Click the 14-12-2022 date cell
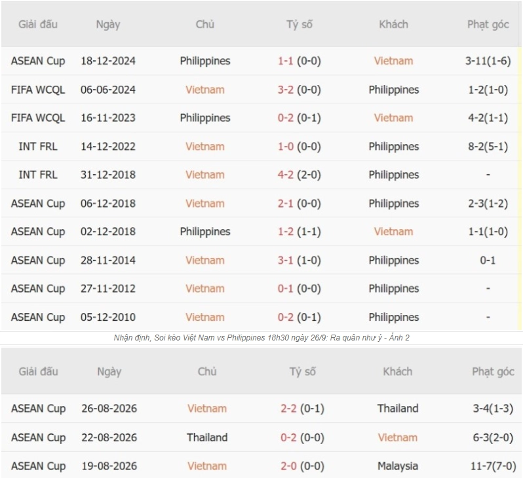 coord(108,147)
